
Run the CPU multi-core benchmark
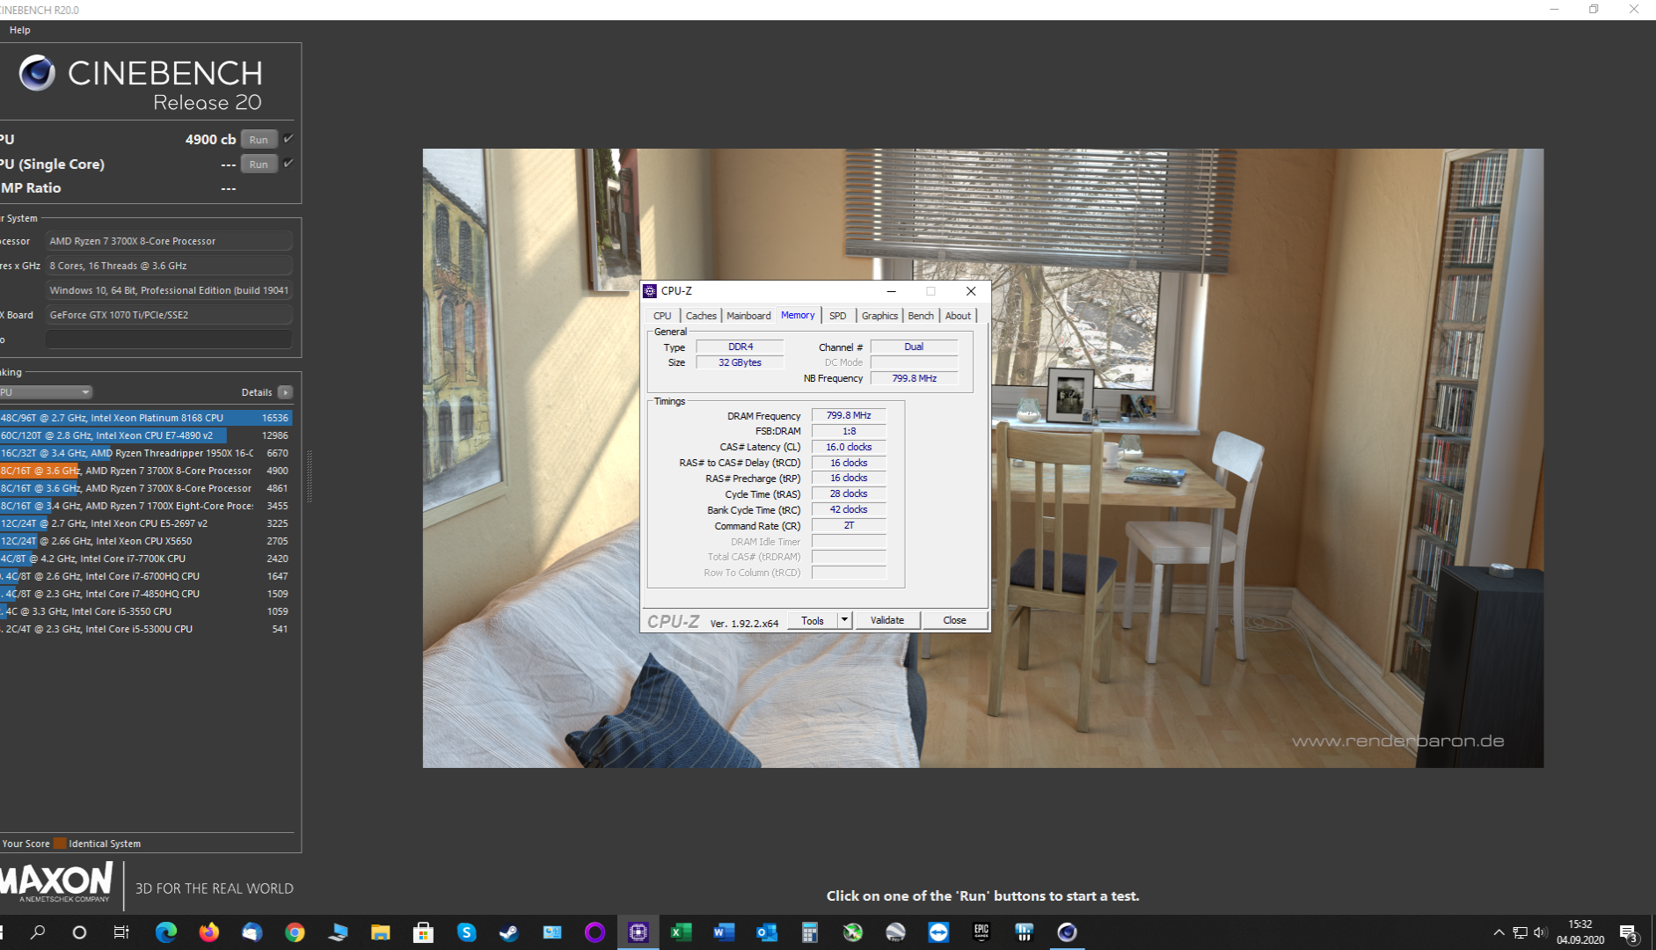click(259, 140)
